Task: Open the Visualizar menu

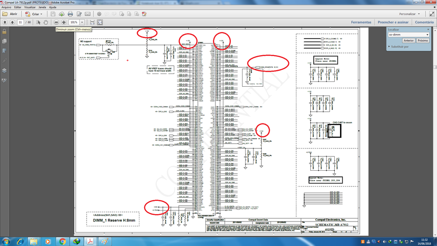Action: pos(30,7)
